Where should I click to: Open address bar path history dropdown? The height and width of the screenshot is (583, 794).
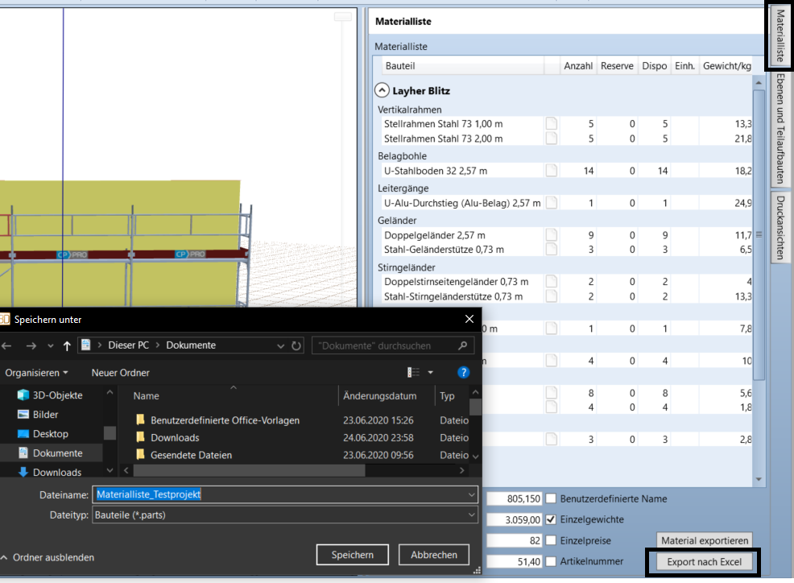(280, 346)
